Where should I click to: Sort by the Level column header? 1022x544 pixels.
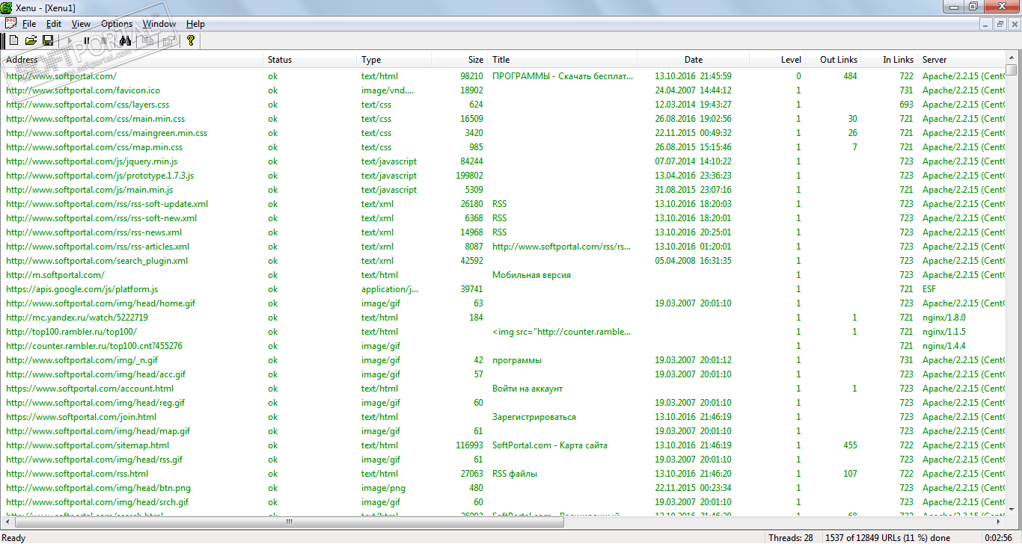click(778, 60)
